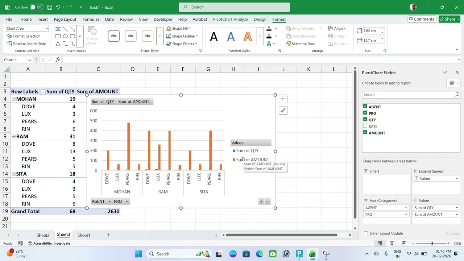This screenshot has width=464, height=261.
Task: Click the zoom slider in status bar
Action: click(432, 243)
